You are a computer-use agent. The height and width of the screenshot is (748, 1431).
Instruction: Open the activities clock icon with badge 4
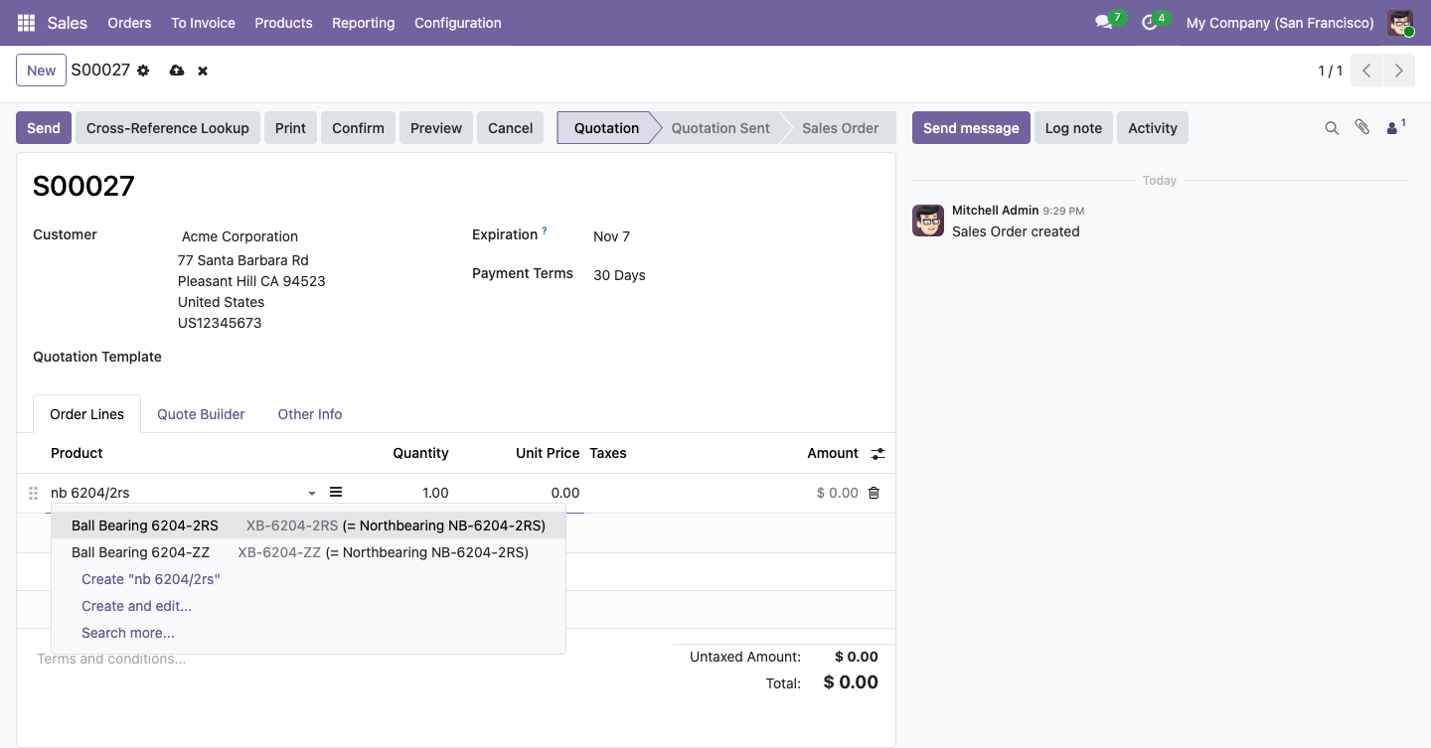[x=1151, y=22]
